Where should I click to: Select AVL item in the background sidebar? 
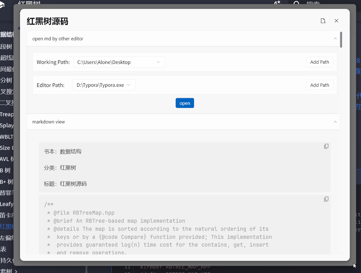click(x=7, y=159)
